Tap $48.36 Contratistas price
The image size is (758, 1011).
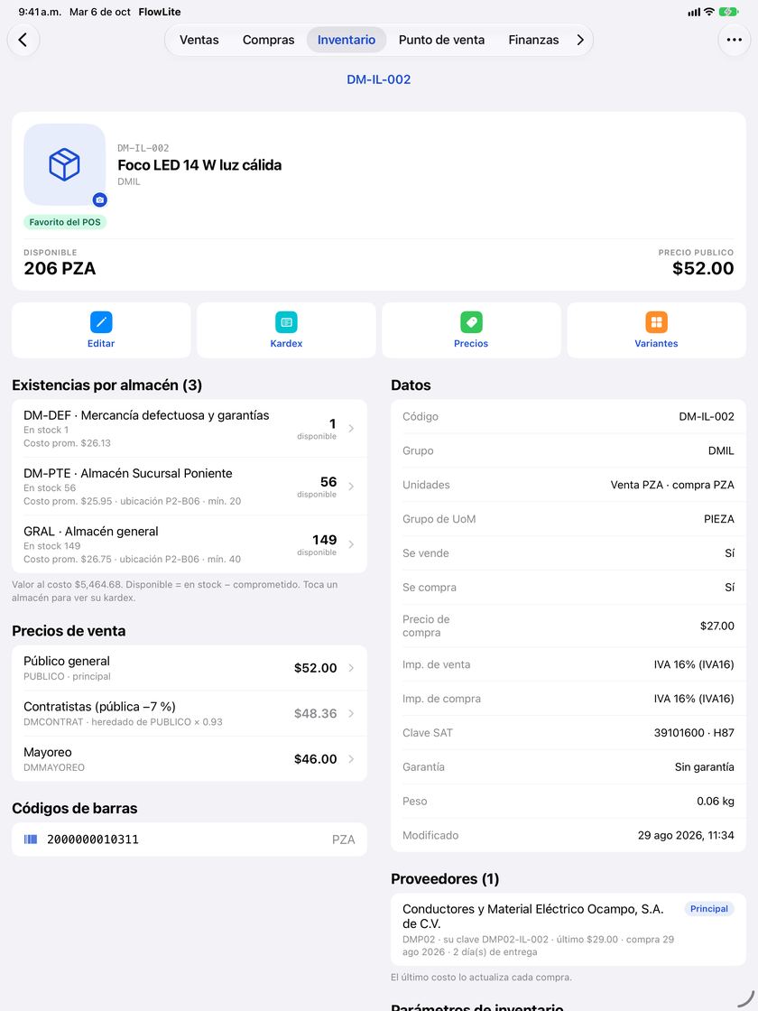pos(315,713)
